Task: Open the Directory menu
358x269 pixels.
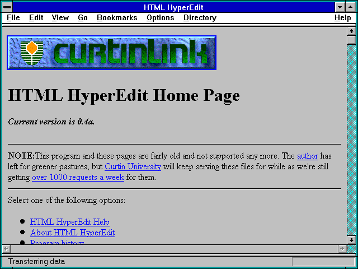Action: coord(200,18)
